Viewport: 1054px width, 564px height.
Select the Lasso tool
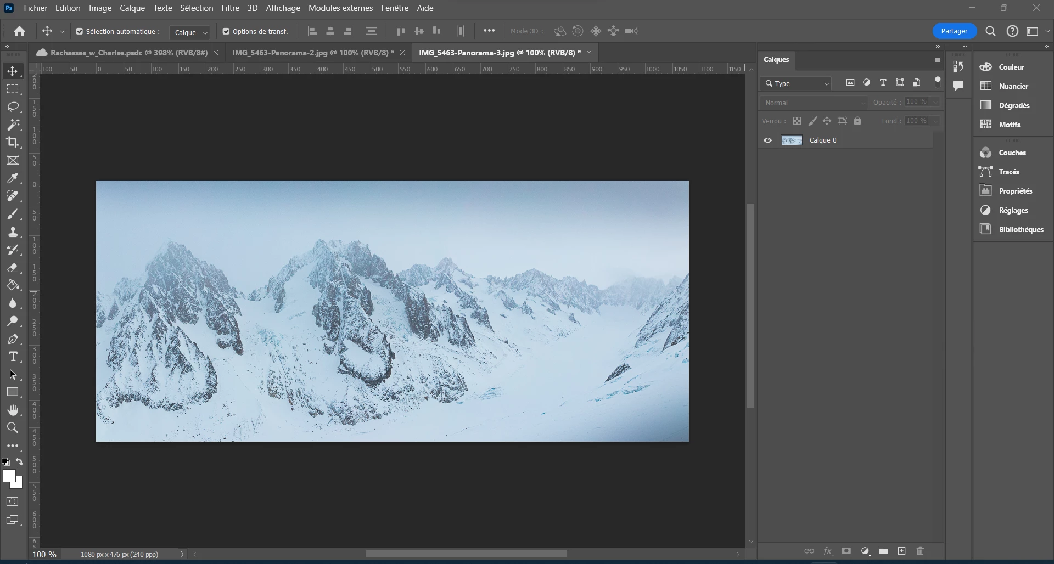(x=13, y=106)
